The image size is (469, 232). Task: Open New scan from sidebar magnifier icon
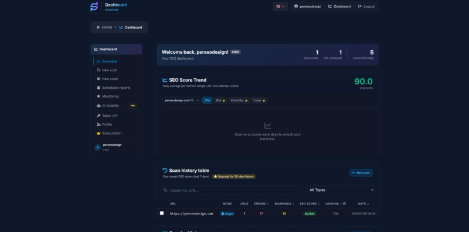click(x=107, y=70)
